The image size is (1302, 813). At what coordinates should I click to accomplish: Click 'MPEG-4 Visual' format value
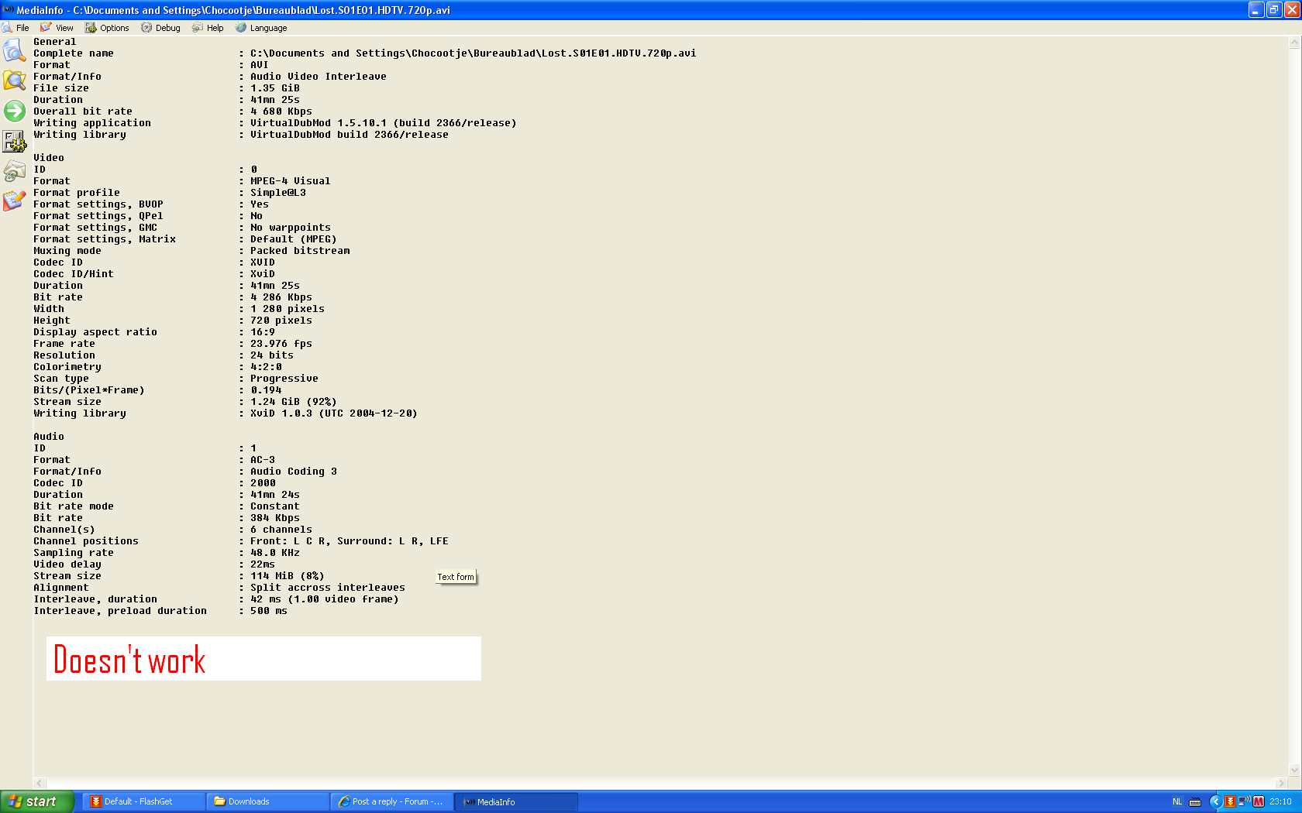290,181
